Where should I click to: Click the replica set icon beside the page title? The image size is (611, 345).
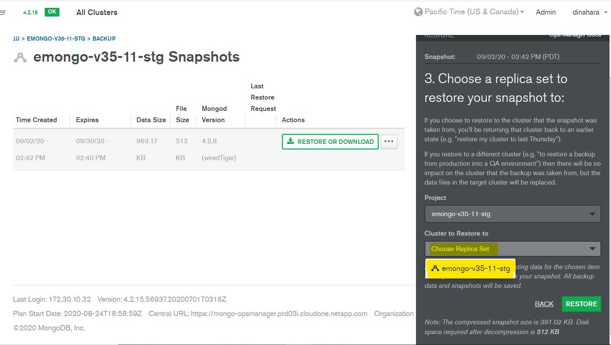pos(20,57)
